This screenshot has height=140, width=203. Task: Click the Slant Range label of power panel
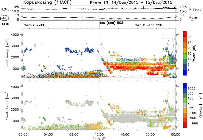pos(7,53)
